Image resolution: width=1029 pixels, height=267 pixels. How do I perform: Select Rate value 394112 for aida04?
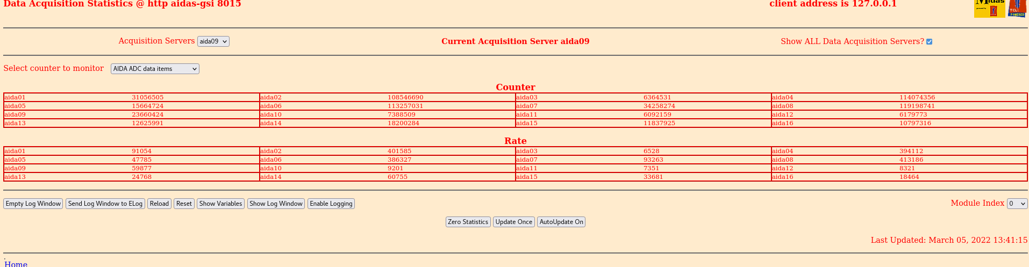(911, 151)
